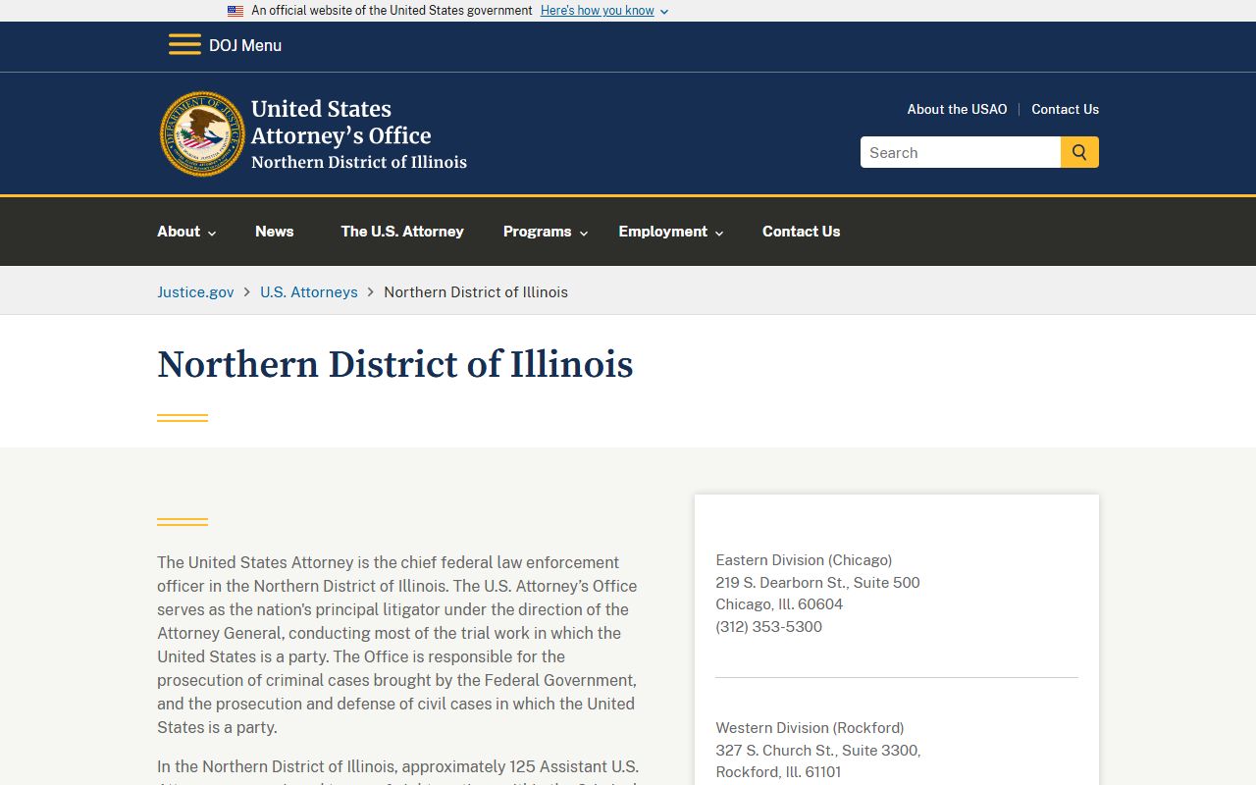The width and height of the screenshot is (1256, 785).
Task: Open the News navigation item
Action: pyautogui.click(x=275, y=232)
